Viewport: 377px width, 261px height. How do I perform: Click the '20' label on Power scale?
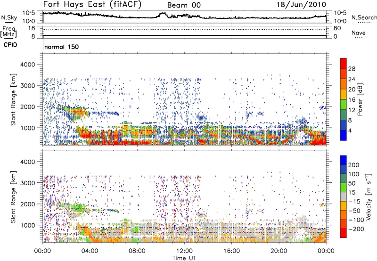352,90
